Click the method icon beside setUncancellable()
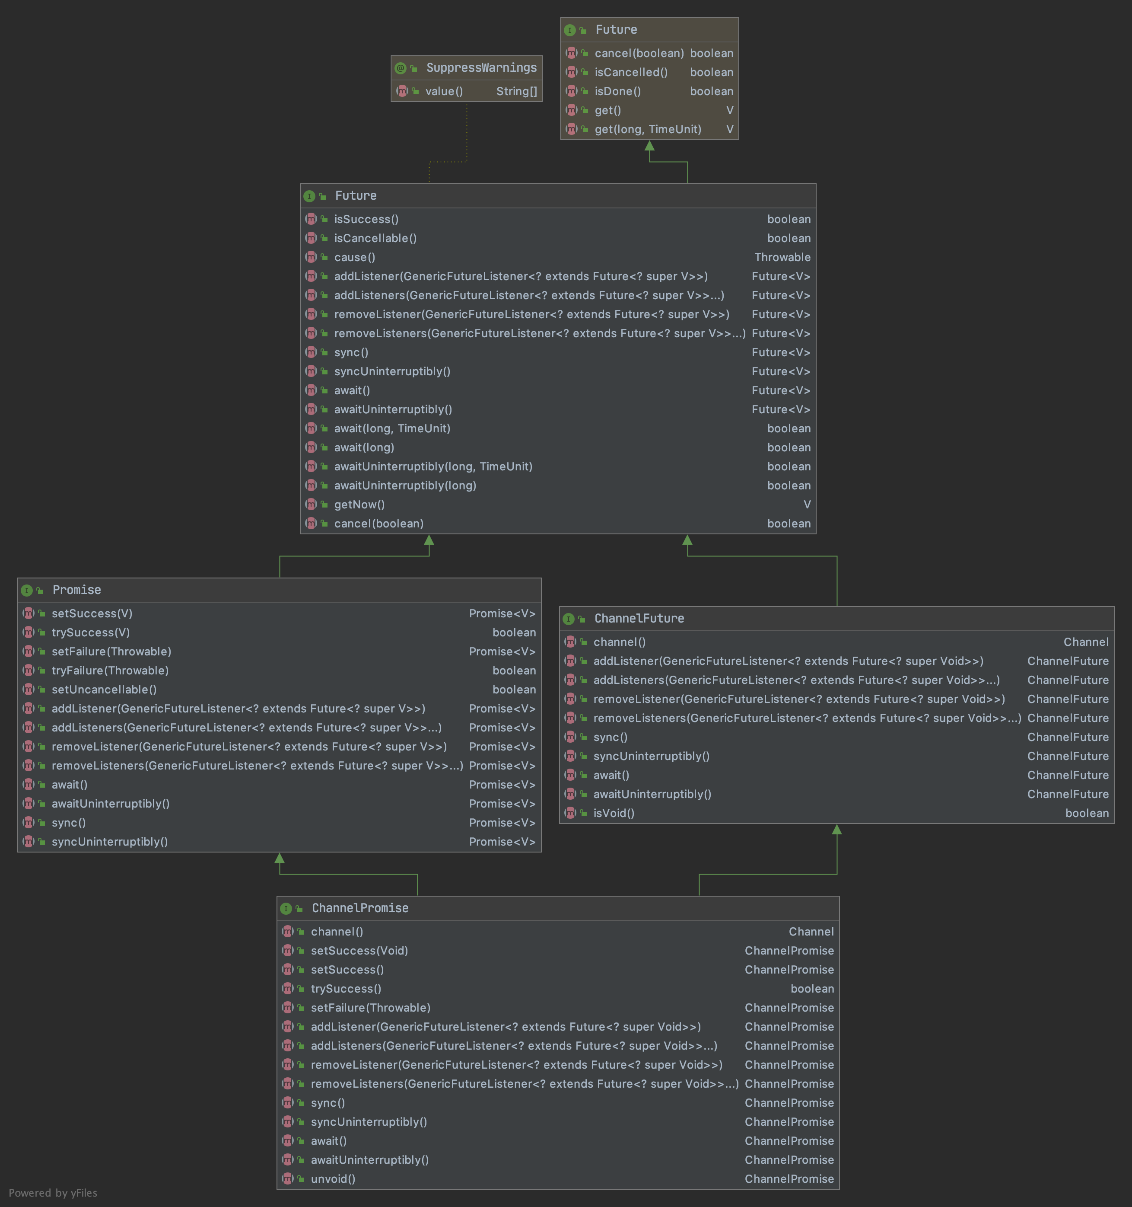 tap(29, 690)
